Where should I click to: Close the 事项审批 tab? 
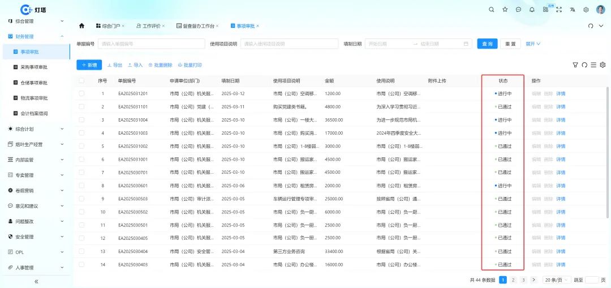click(x=257, y=25)
